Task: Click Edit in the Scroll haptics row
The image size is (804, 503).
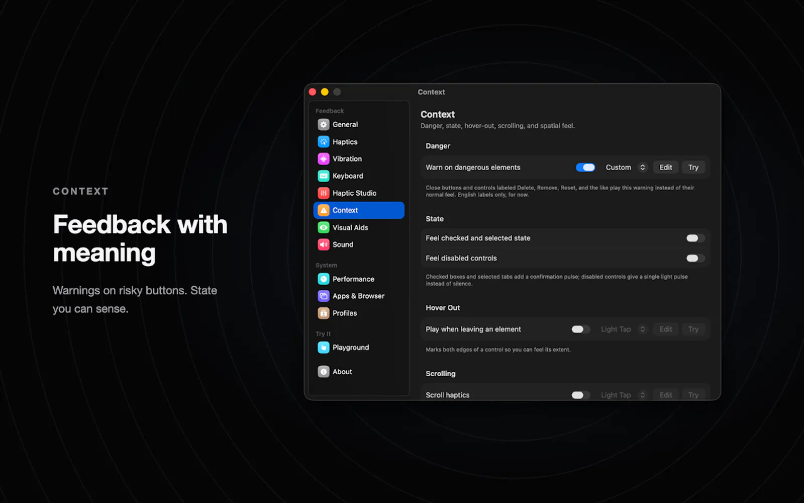Action: pyautogui.click(x=666, y=395)
